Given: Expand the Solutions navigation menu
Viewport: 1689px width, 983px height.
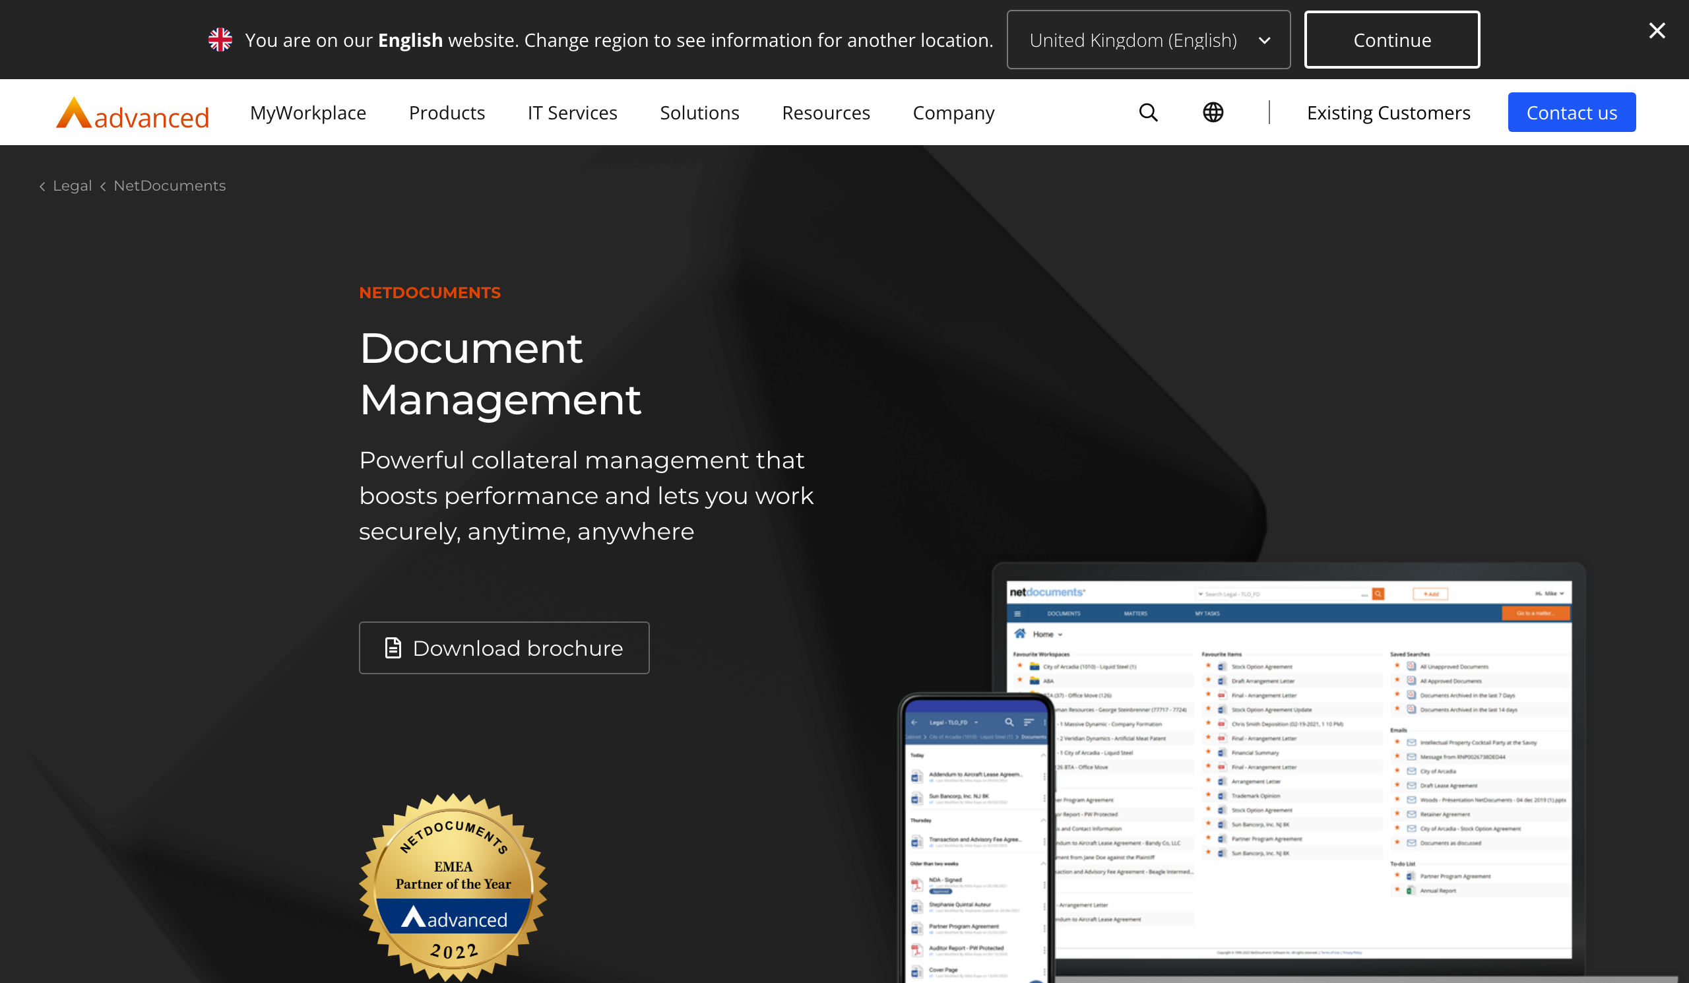Looking at the screenshot, I should point(699,113).
